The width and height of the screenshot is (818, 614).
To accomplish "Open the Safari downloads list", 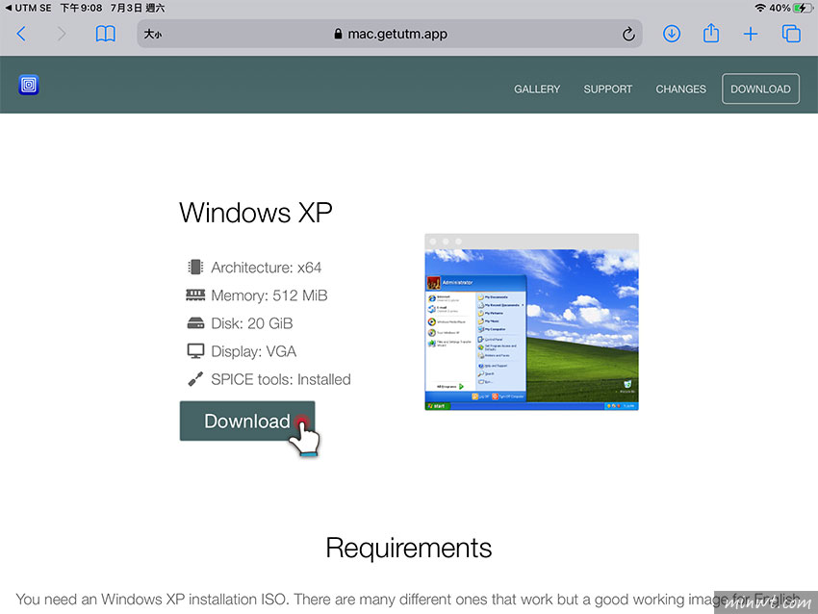I will (x=672, y=35).
